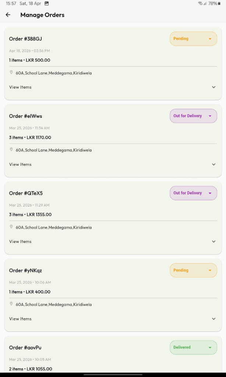
Task: Open Delivered status dropdown for order #aovPu
Action: click(x=193, y=348)
